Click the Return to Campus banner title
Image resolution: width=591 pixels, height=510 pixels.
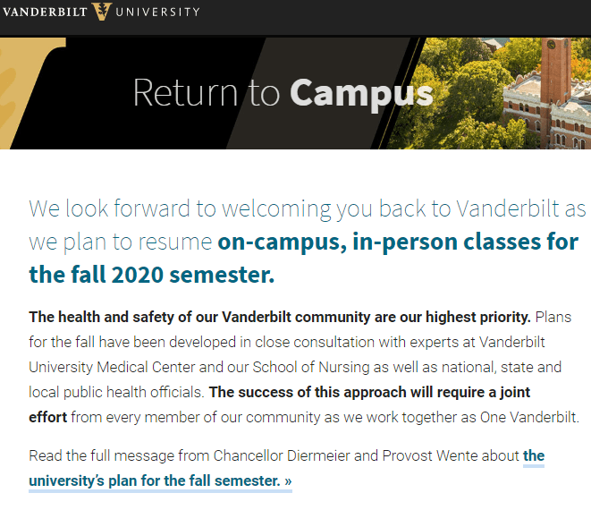[x=283, y=93]
